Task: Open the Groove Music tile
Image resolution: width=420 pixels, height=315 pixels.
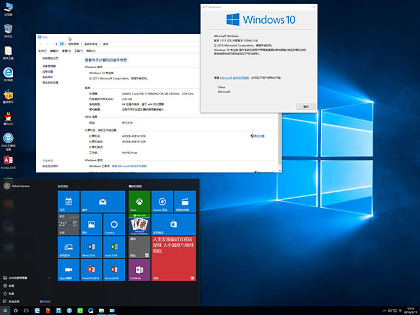Action: click(161, 202)
